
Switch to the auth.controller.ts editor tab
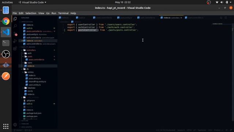pos(148,18)
